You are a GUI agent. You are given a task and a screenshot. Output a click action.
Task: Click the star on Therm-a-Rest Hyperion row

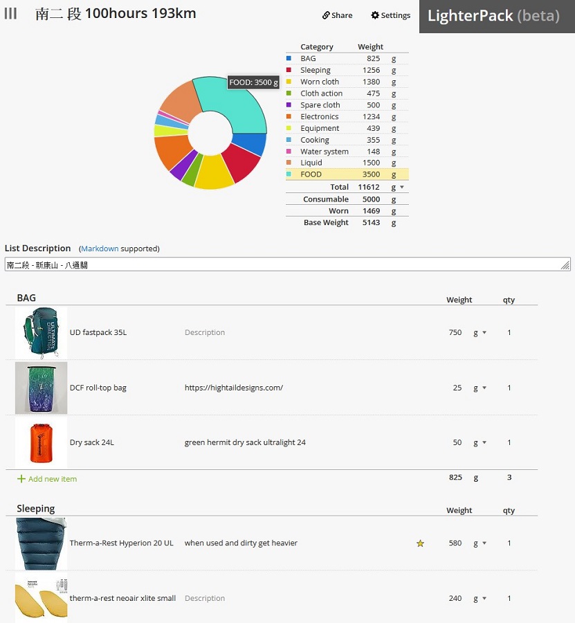[420, 543]
